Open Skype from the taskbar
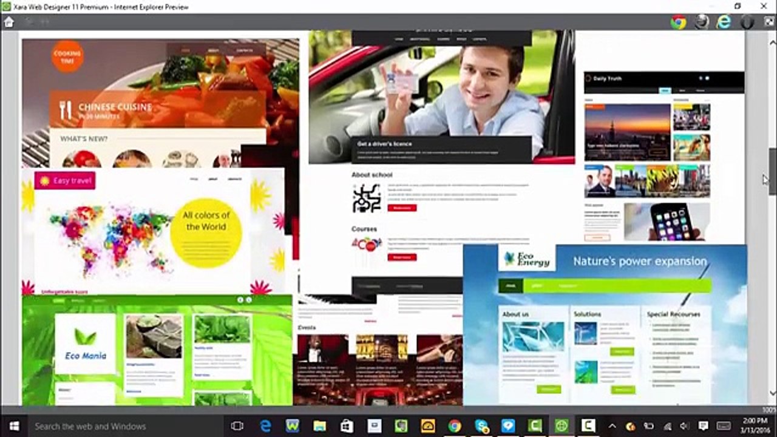777x437 pixels. coord(482,426)
